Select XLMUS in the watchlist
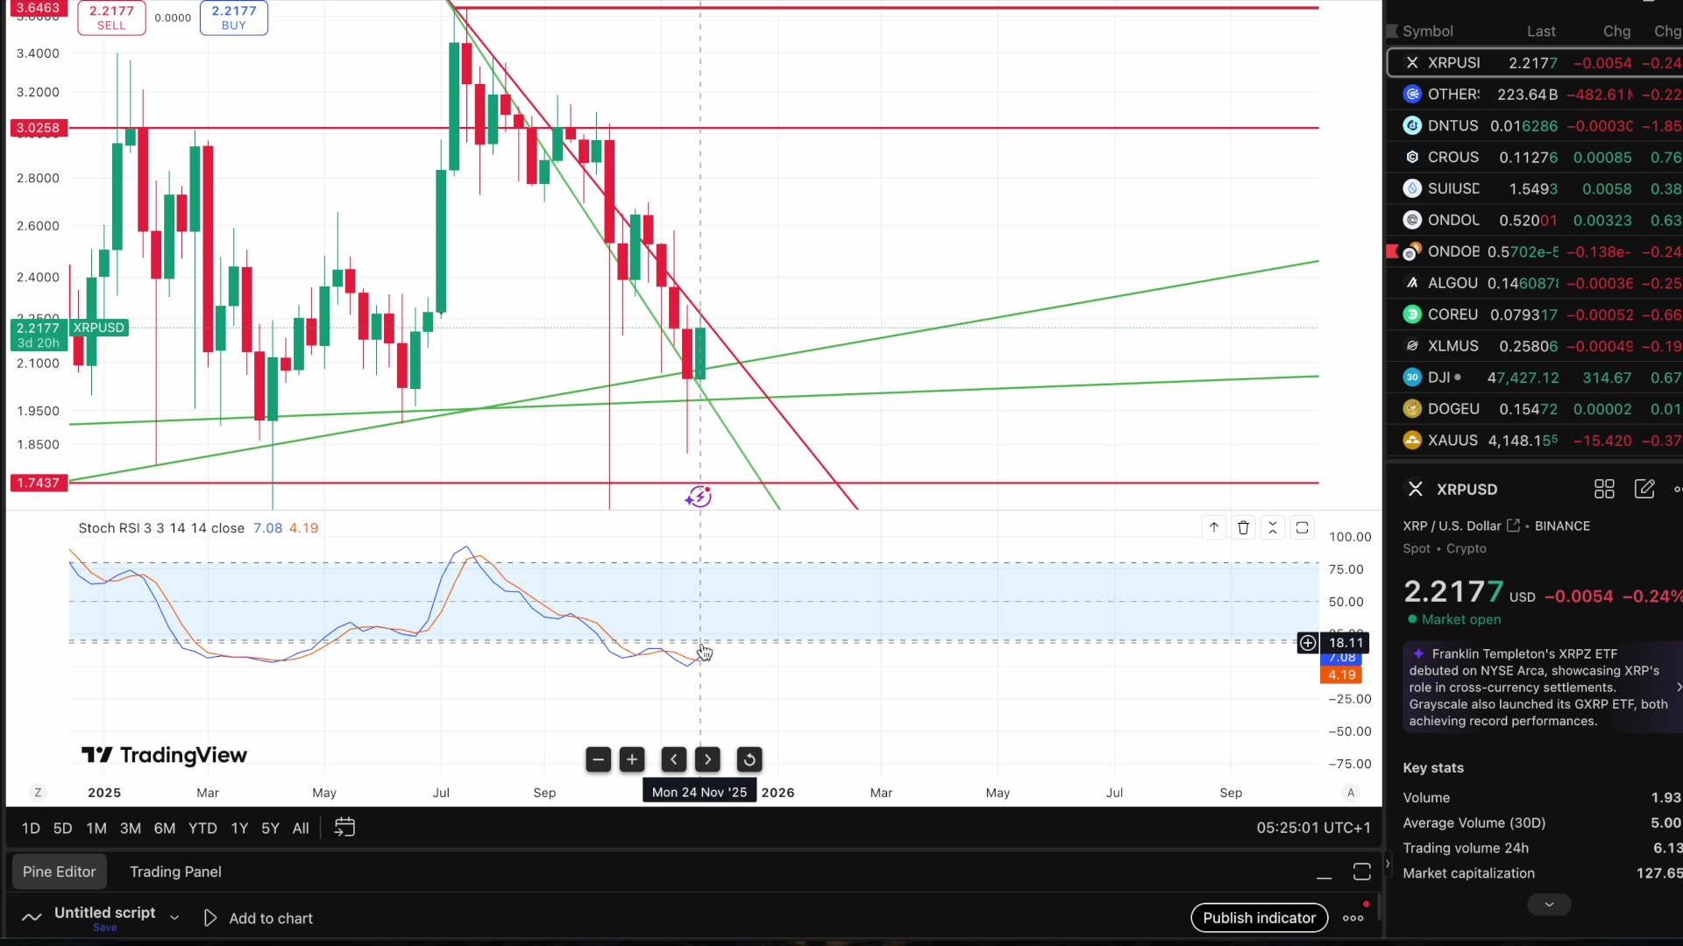 click(x=1453, y=345)
